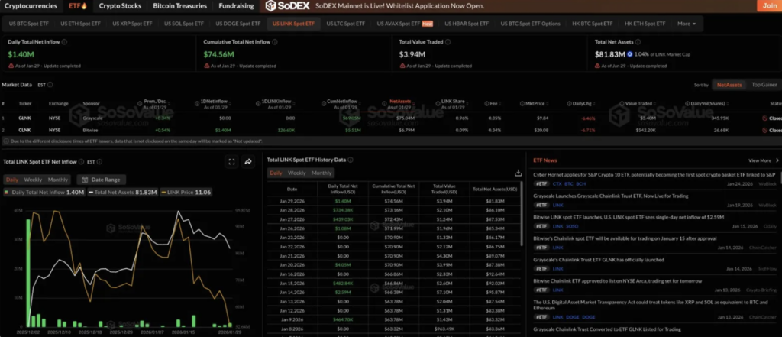Click the info icon beside Total LINK Spot ETF History Data
Viewport: 782px width, 337px height.
click(351, 160)
